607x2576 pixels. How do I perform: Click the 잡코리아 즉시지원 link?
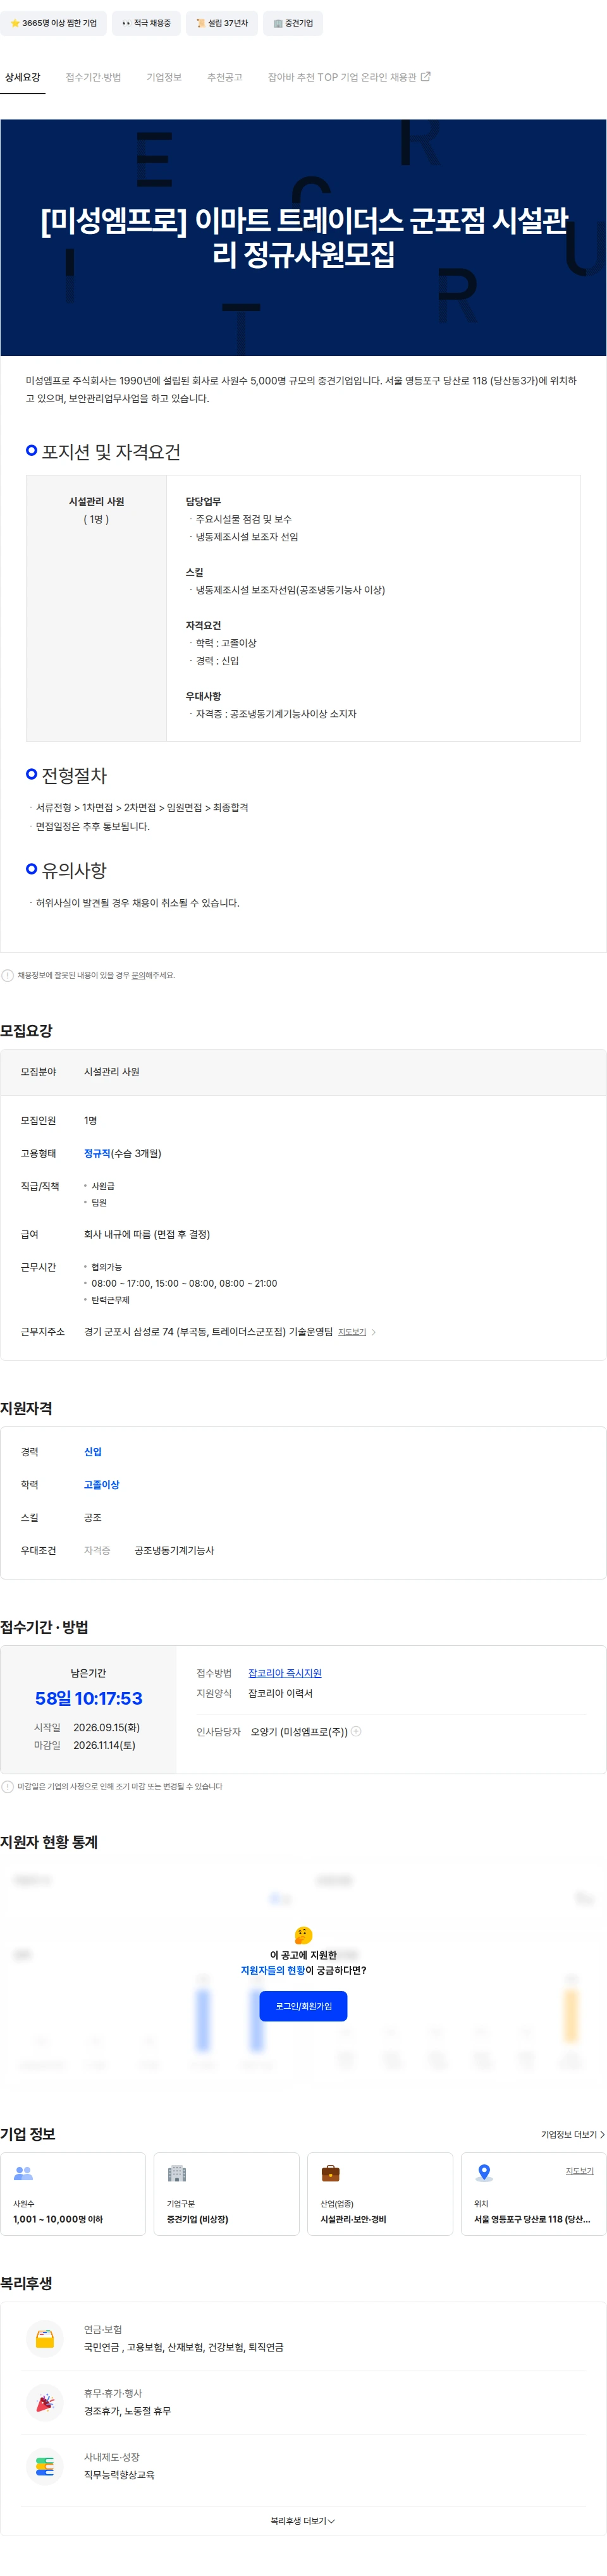click(285, 1673)
